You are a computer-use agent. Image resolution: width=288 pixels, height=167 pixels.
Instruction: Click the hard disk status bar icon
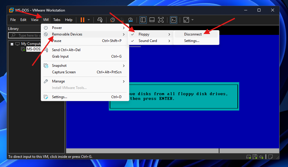(x=249, y=157)
